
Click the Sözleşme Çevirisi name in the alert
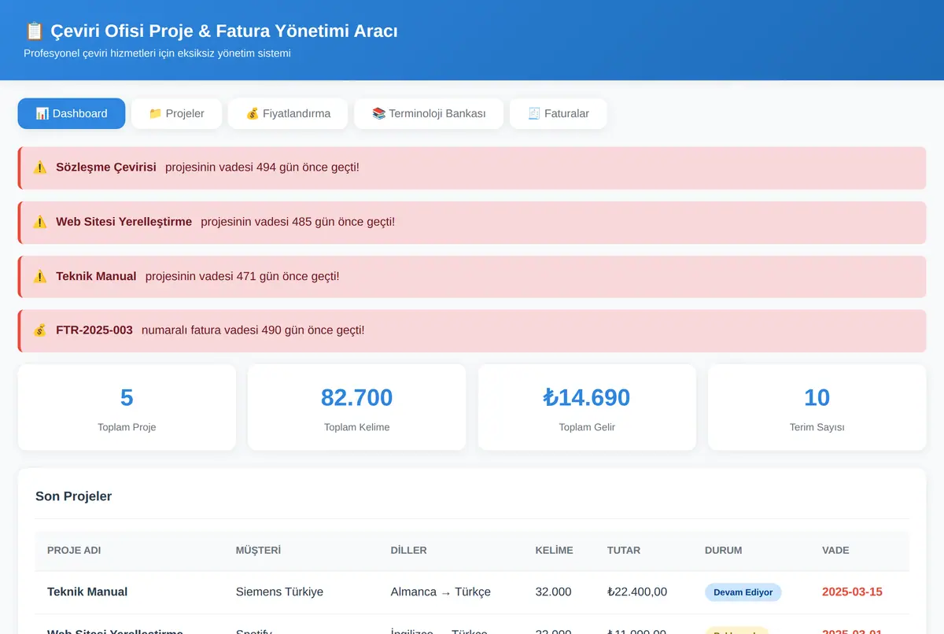(x=106, y=168)
